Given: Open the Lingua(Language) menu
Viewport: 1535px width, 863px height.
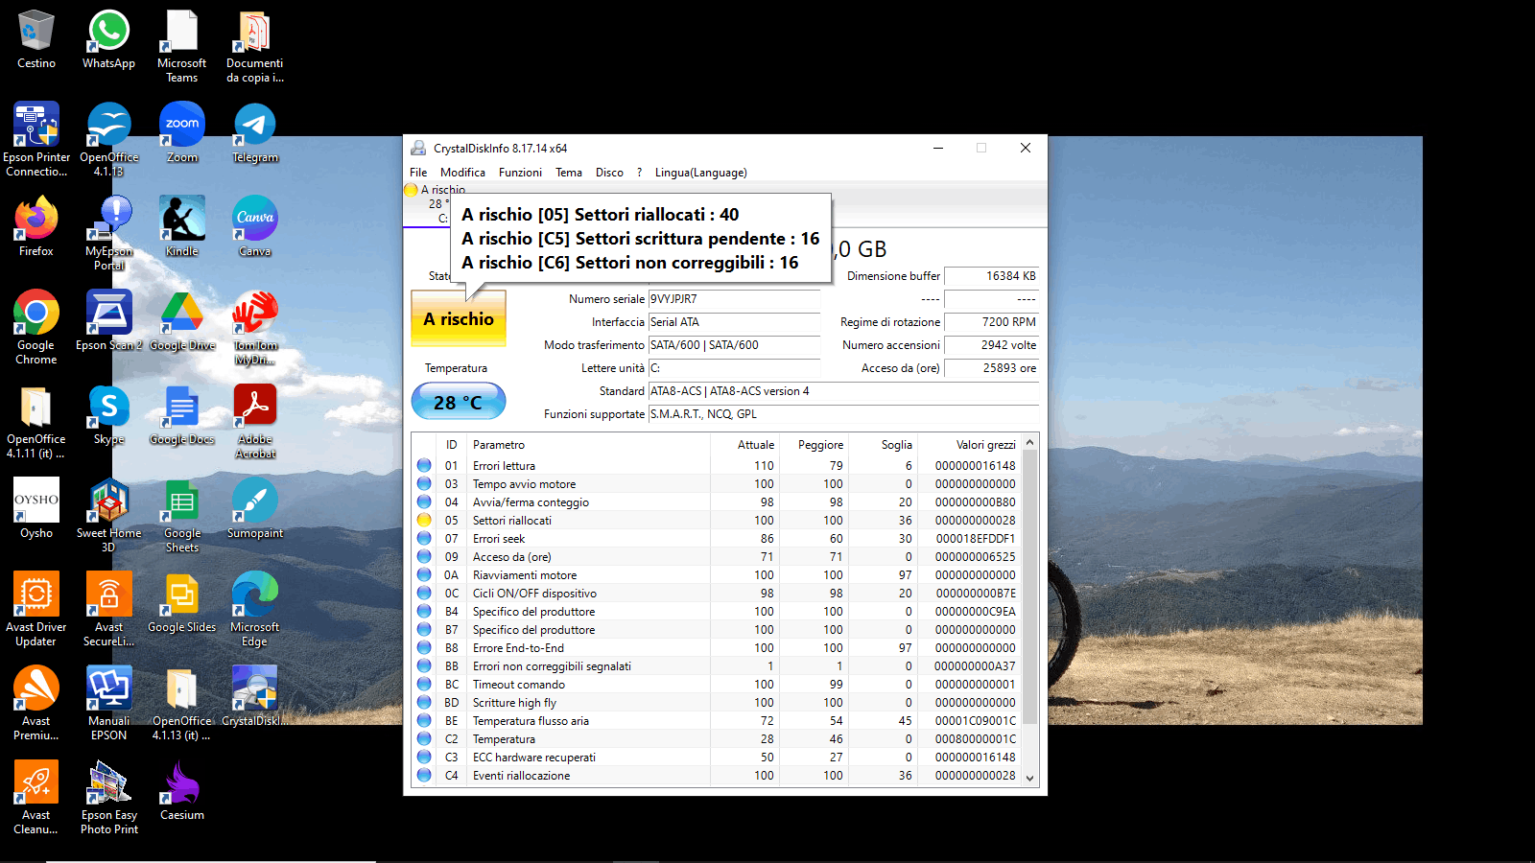Looking at the screenshot, I should 700,173.
